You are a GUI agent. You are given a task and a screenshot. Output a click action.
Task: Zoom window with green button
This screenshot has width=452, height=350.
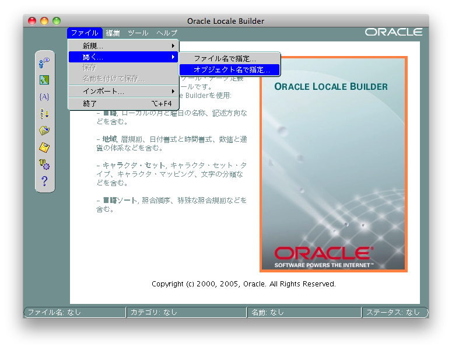point(57,21)
